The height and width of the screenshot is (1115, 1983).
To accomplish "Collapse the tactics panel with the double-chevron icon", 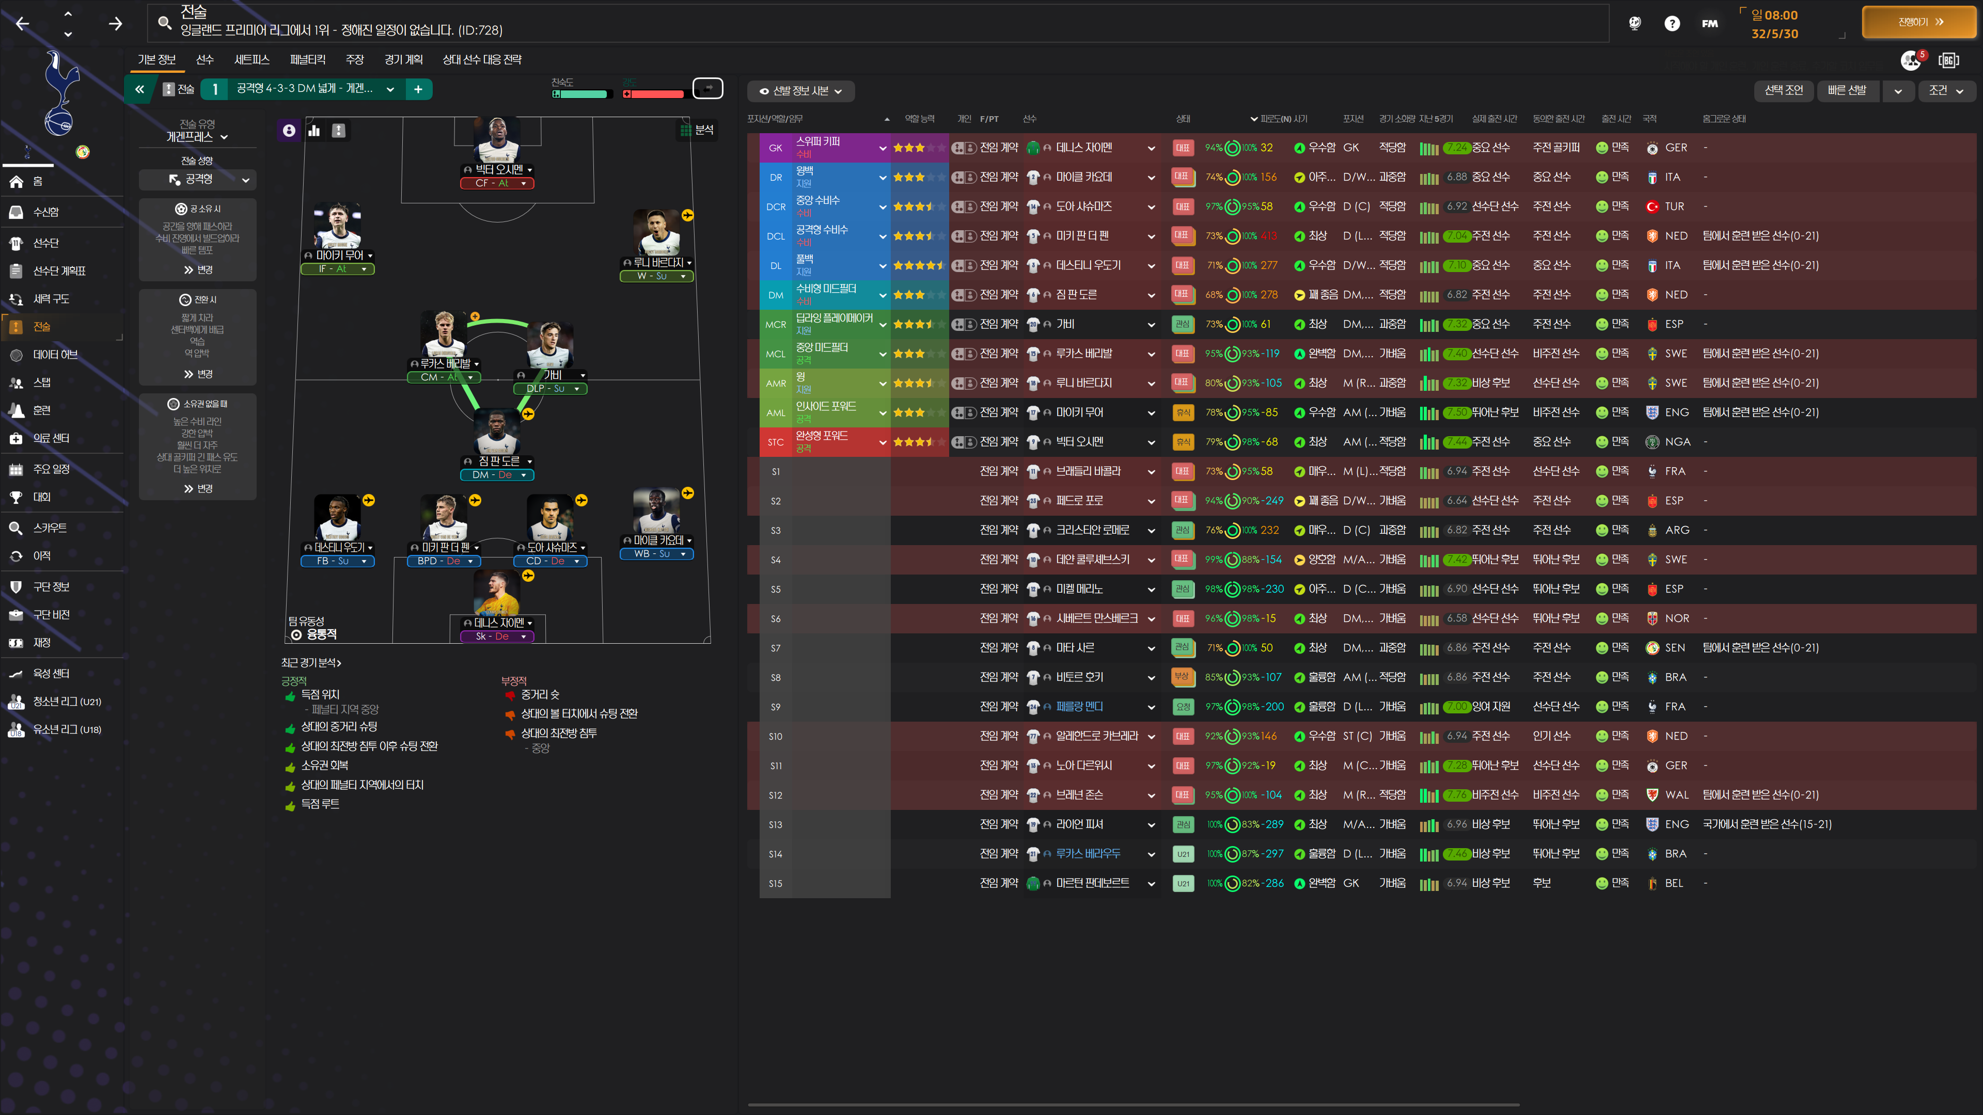I will 139,89.
